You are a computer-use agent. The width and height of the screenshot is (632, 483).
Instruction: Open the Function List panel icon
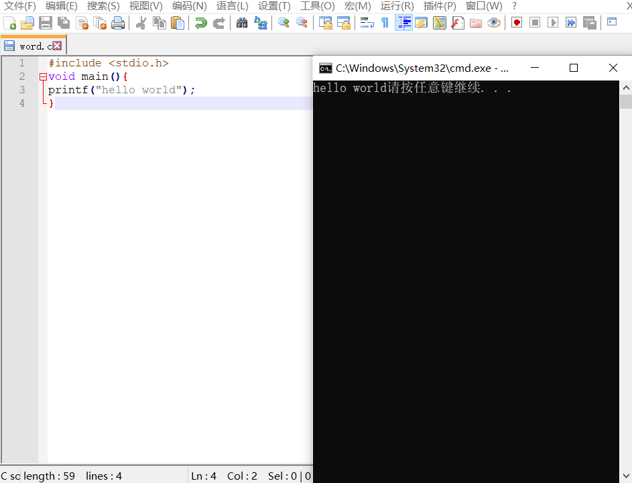point(458,23)
